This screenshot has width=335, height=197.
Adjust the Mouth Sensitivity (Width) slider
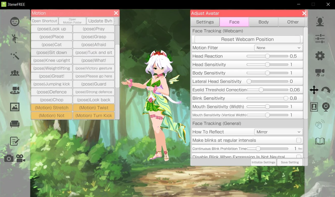[267, 107]
